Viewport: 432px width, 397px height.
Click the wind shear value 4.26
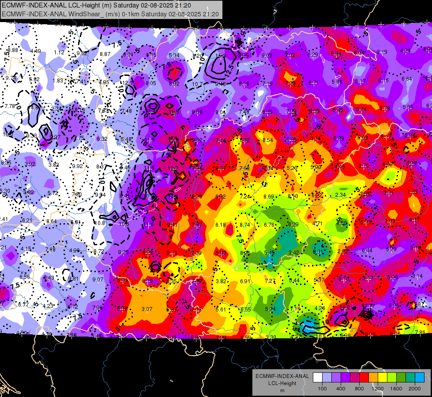pyautogui.click(x=320, y=308)
